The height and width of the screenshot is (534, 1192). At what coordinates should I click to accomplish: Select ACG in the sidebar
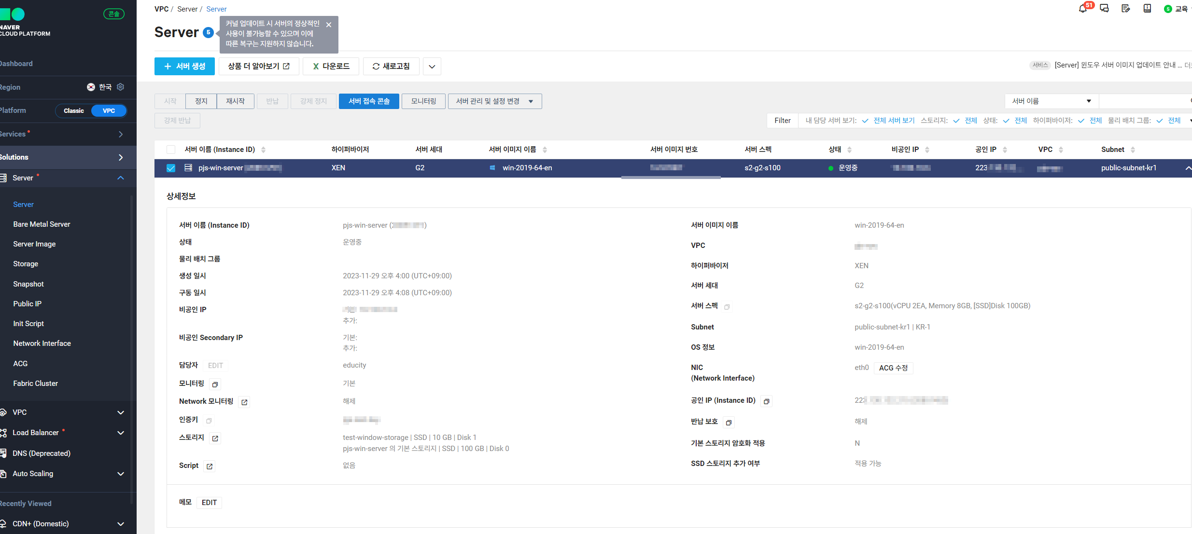20,364
